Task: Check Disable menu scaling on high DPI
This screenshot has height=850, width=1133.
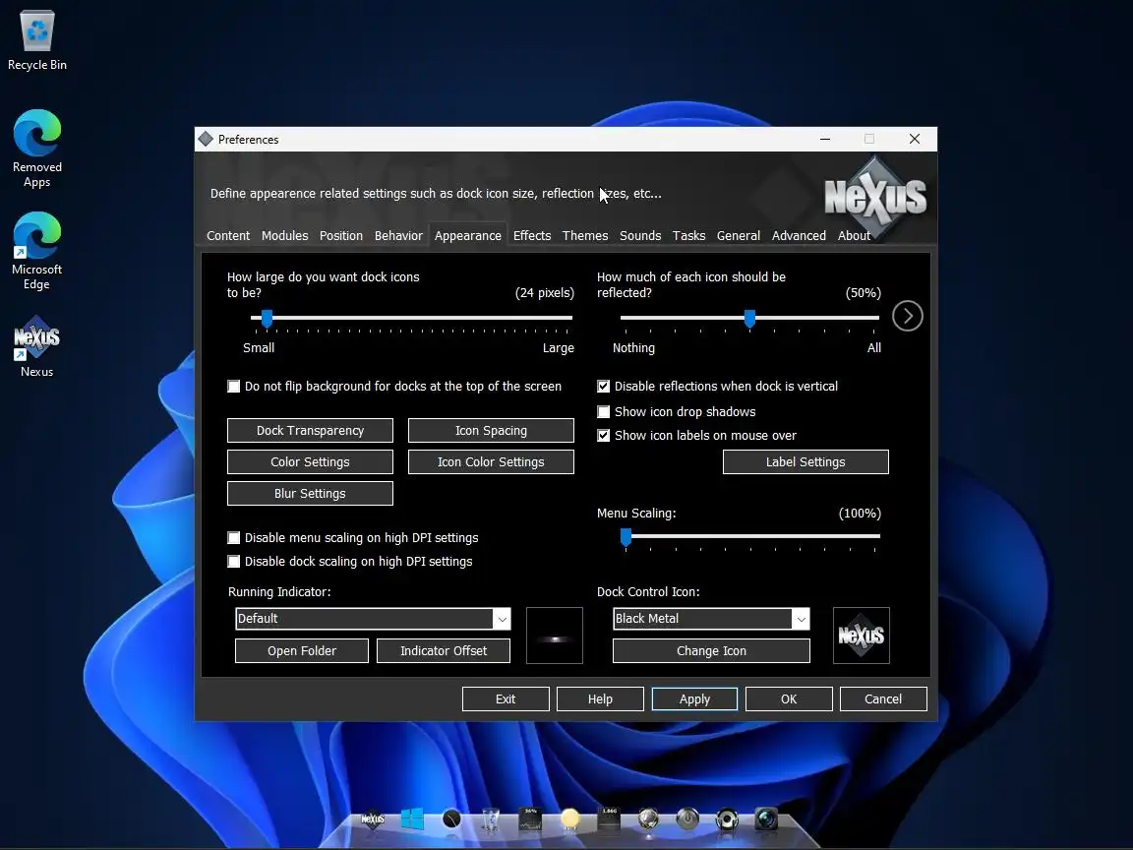Action: click(233, 538)
